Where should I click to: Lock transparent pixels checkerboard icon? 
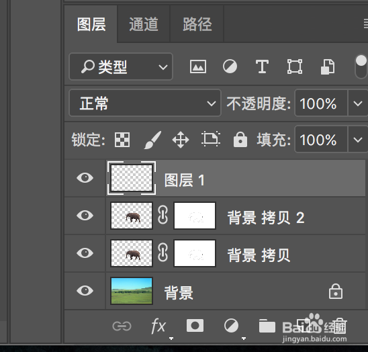coord(122,140)
